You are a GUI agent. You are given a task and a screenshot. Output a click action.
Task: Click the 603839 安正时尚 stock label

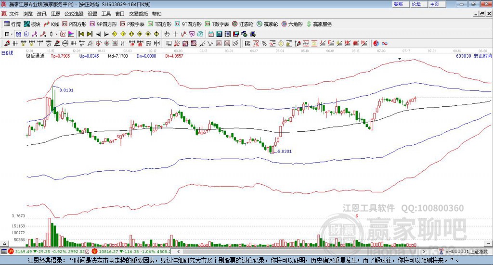pyautogui.click(x=474, y=56)
